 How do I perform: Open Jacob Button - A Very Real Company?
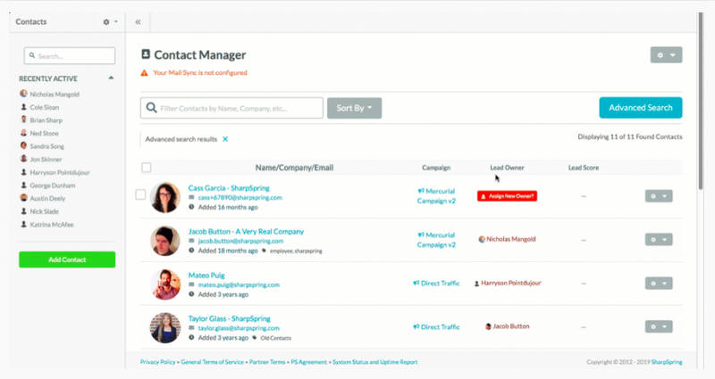coord(247,232)
